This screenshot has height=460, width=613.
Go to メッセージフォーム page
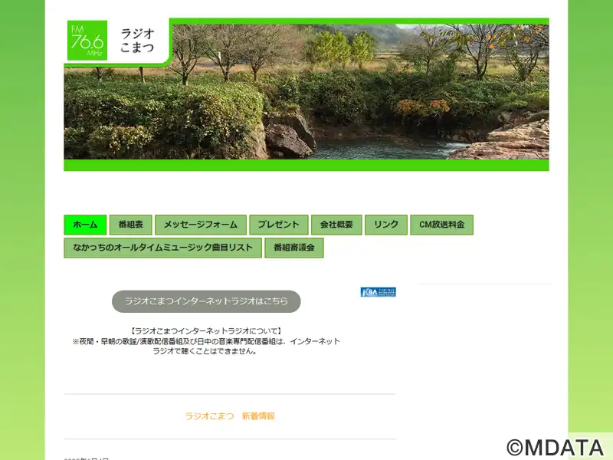[x=201, y=225]
